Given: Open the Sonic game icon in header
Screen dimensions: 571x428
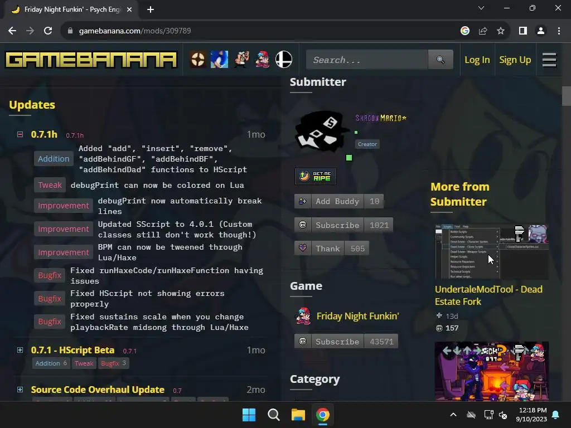Looking at the screenshot, I should [x=219, y=60].
